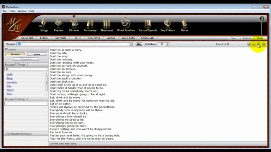The width and height of the screenshot is (271, 152).
Task: Open the Tools menu
Action: point(12,11)
